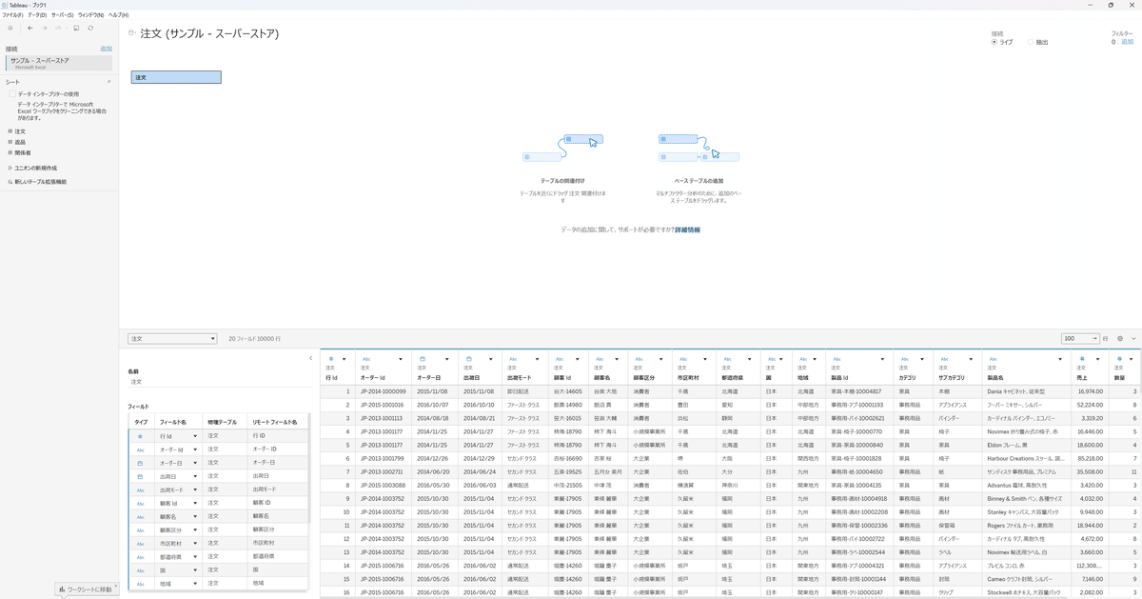Click the テーブルの関連付け illustration
This screenshot has width=1142, height=599.
563,148
